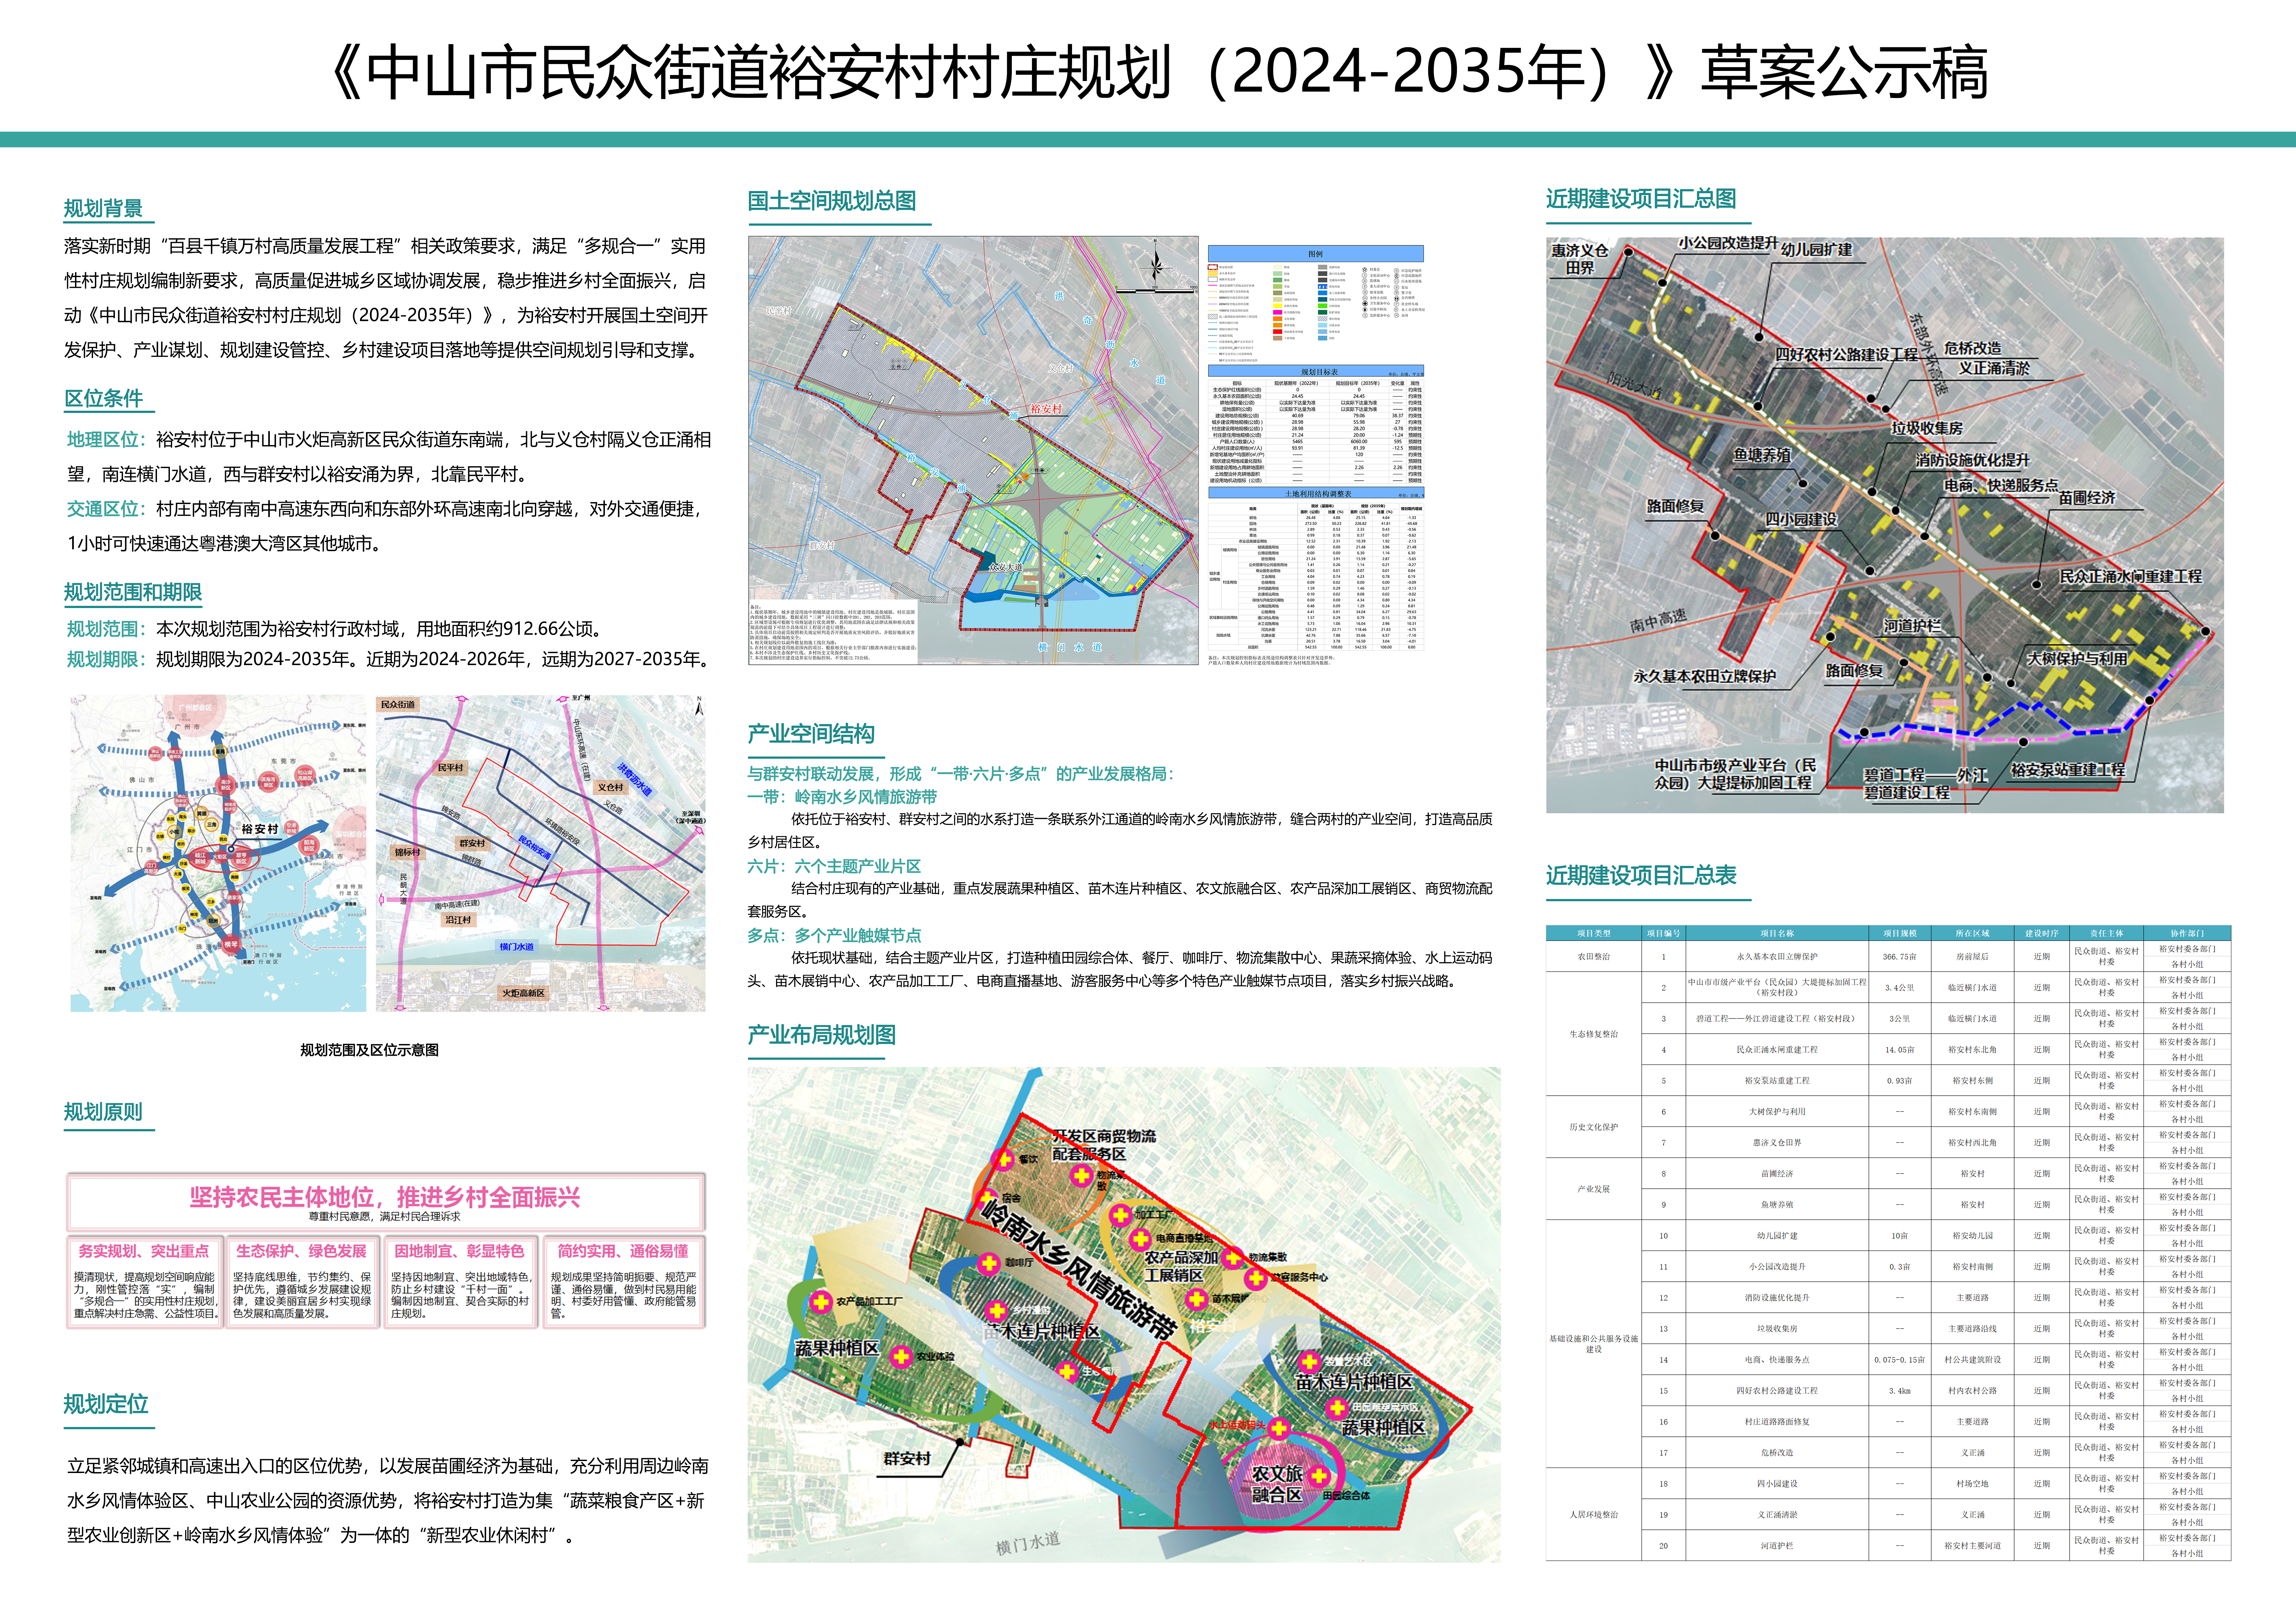Open the land-use master plan map

(973, 450)
